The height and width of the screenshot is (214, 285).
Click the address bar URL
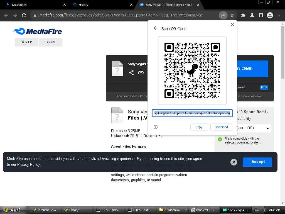pos(121,15)
